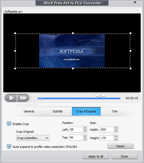Decrease the Left position value
This screenshot has width=144, height=163.
pos(85,131)
